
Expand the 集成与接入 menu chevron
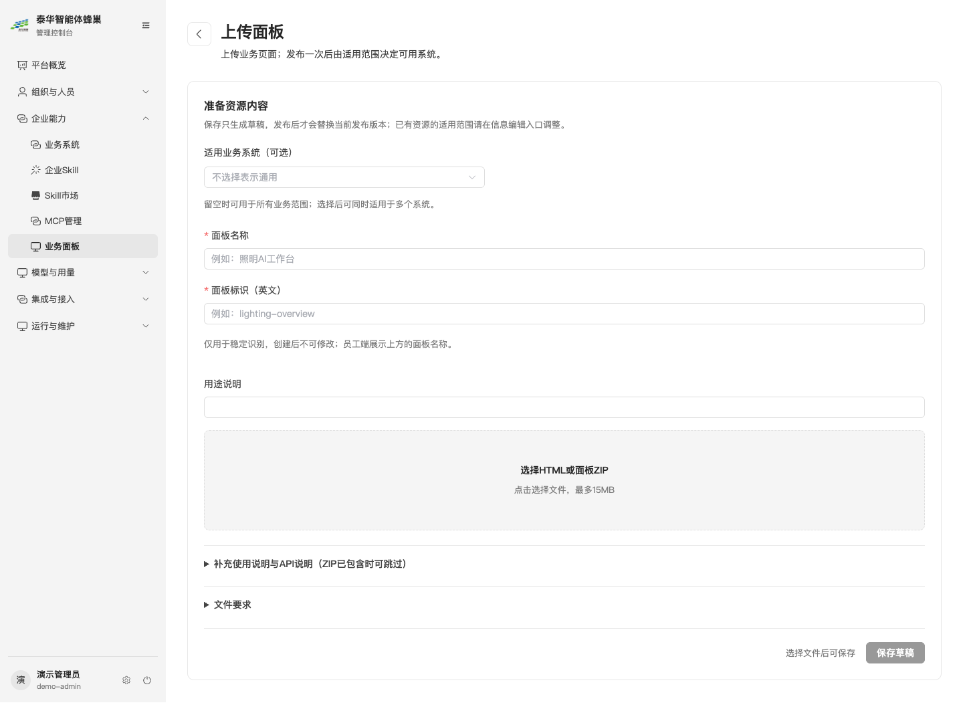(x=146, y=299)
